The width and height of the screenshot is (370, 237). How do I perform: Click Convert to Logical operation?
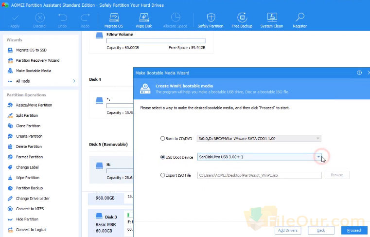[x=27, y=230]
